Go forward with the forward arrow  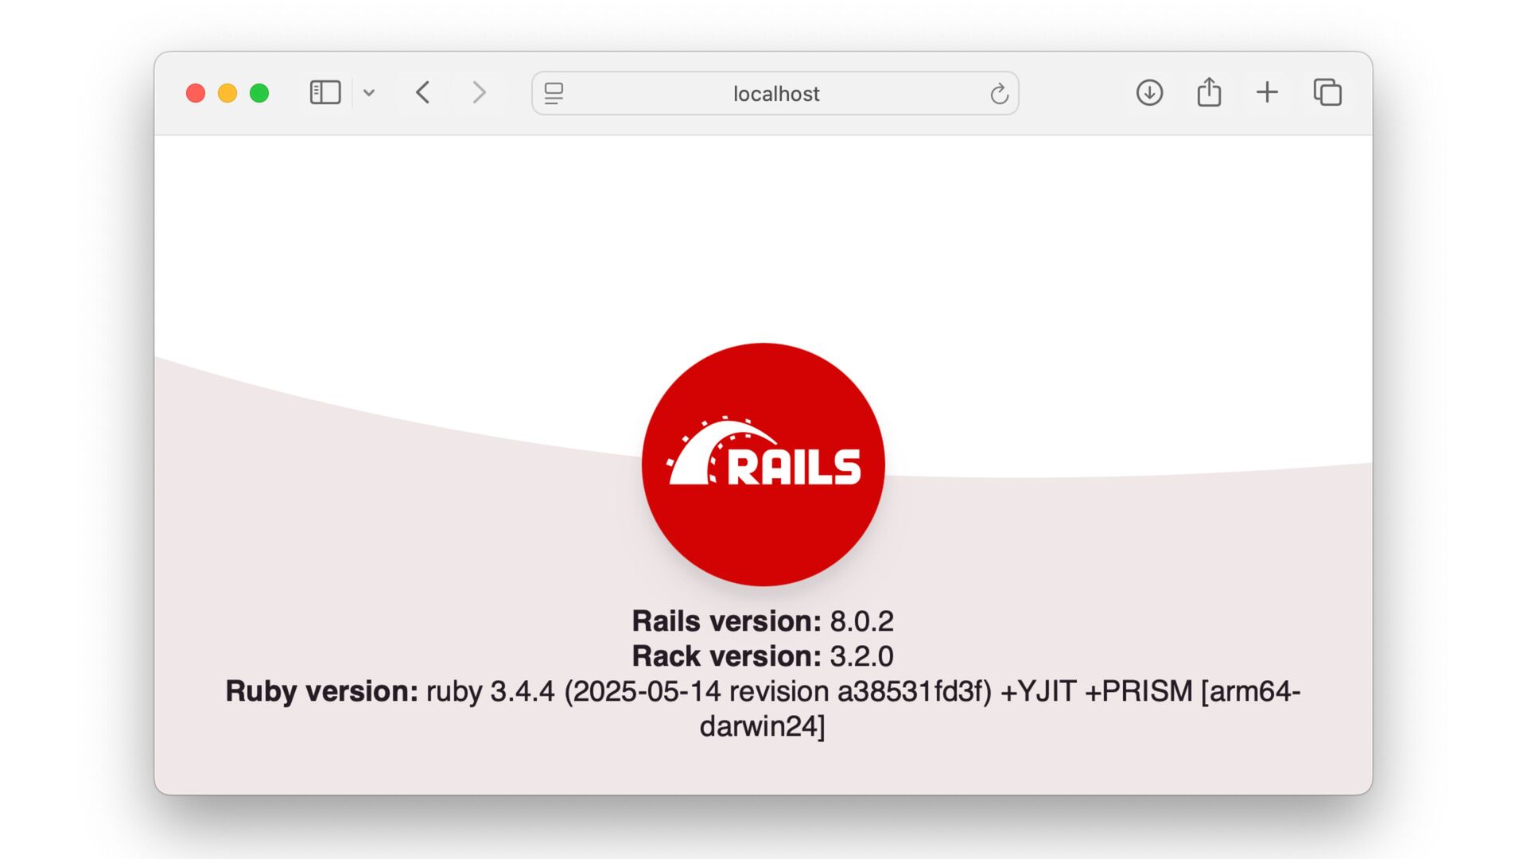(479, 93)
